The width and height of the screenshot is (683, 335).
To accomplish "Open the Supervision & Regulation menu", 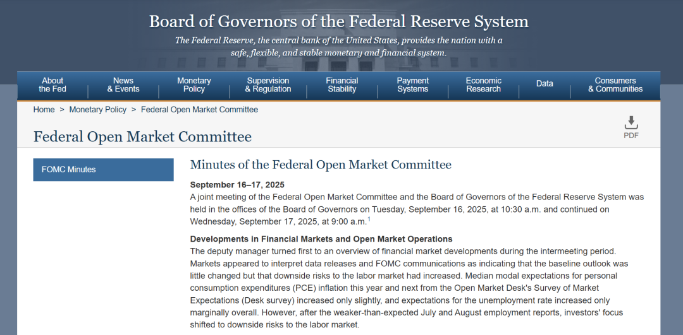I will [x=268, y=85].
